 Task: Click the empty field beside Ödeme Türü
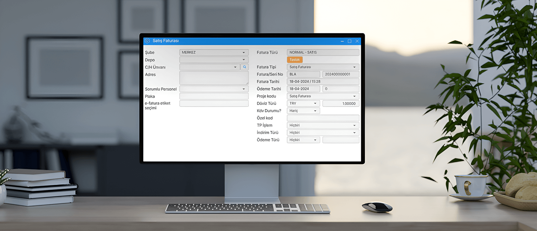click(x=341, y=140)
